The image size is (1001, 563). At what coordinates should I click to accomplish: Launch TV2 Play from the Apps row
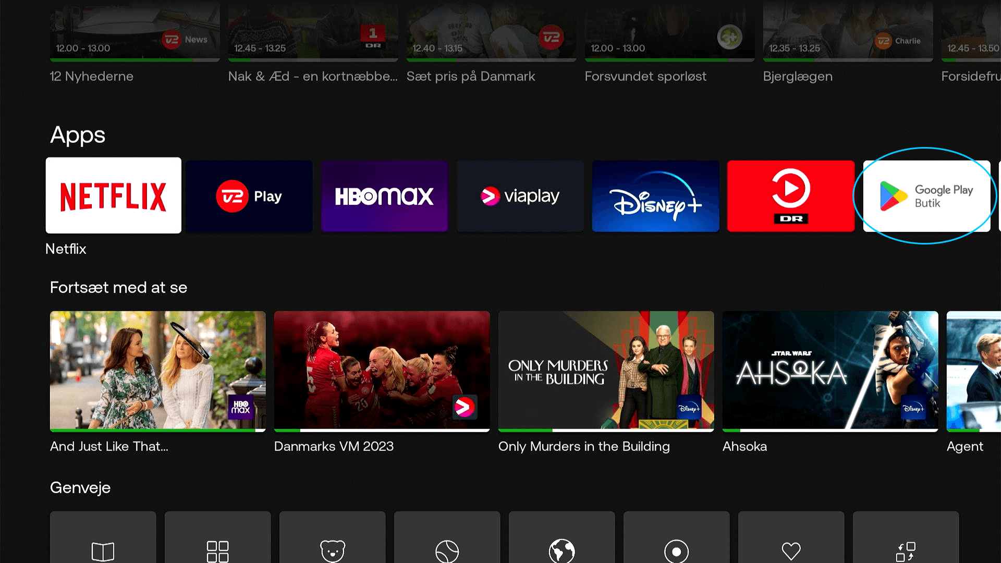click(x=249, y=195)
